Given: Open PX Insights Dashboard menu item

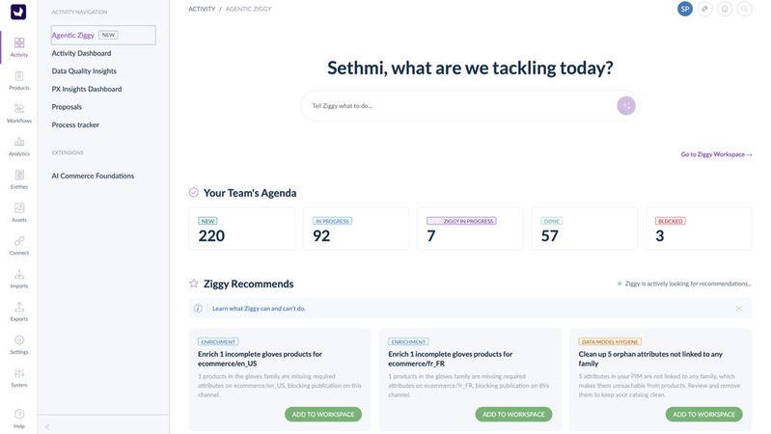Looking at the screenshot, I should (x=87, y=89).
